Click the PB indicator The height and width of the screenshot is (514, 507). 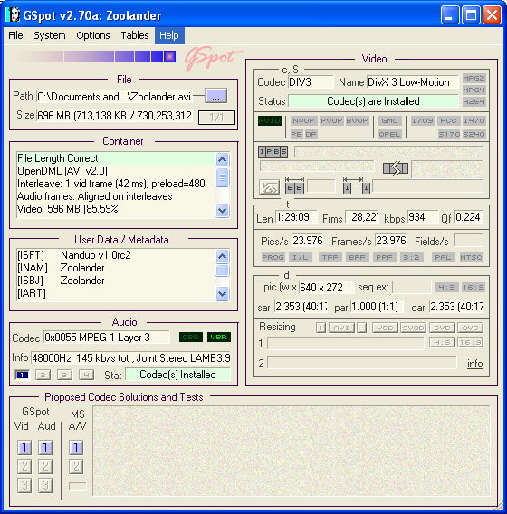pos(296,134)
